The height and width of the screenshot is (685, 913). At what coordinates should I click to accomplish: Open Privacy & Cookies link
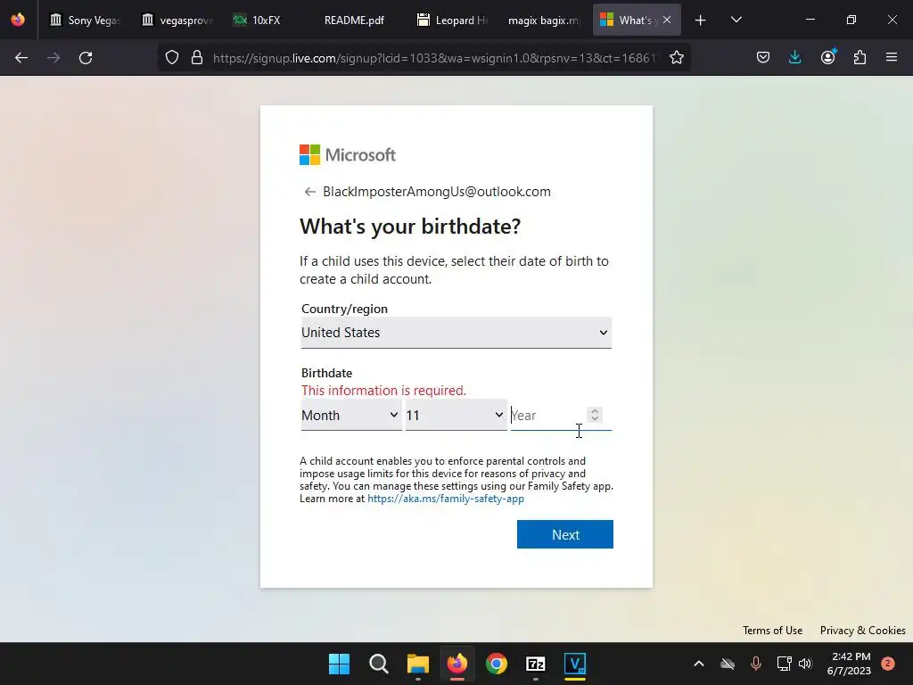tap(862, 631)
